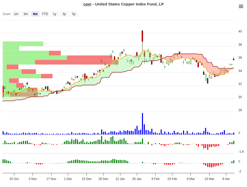Click the last red candlestick near 36
Screen dimensions: 247x187
coord(234,59)
